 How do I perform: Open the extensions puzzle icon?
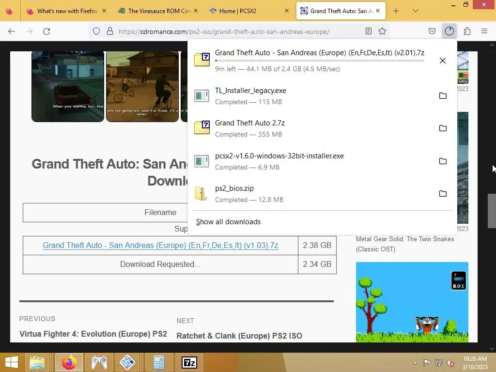[x=467, y=31]
